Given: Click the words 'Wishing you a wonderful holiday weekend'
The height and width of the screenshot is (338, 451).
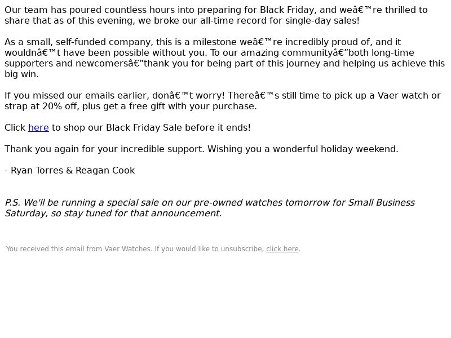Looking at the screenshot, I should [303, 149].
